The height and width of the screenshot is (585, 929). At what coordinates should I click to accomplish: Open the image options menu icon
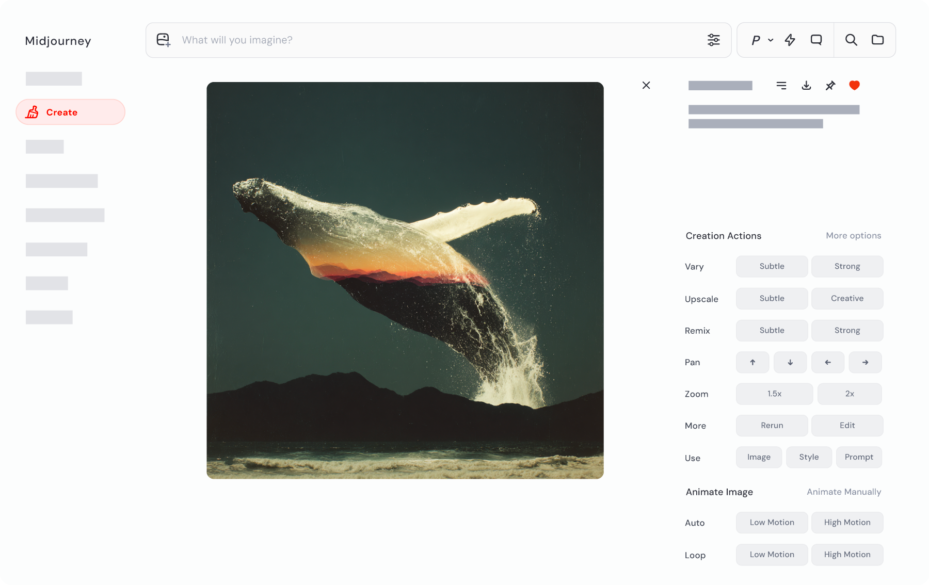(781, 86)
